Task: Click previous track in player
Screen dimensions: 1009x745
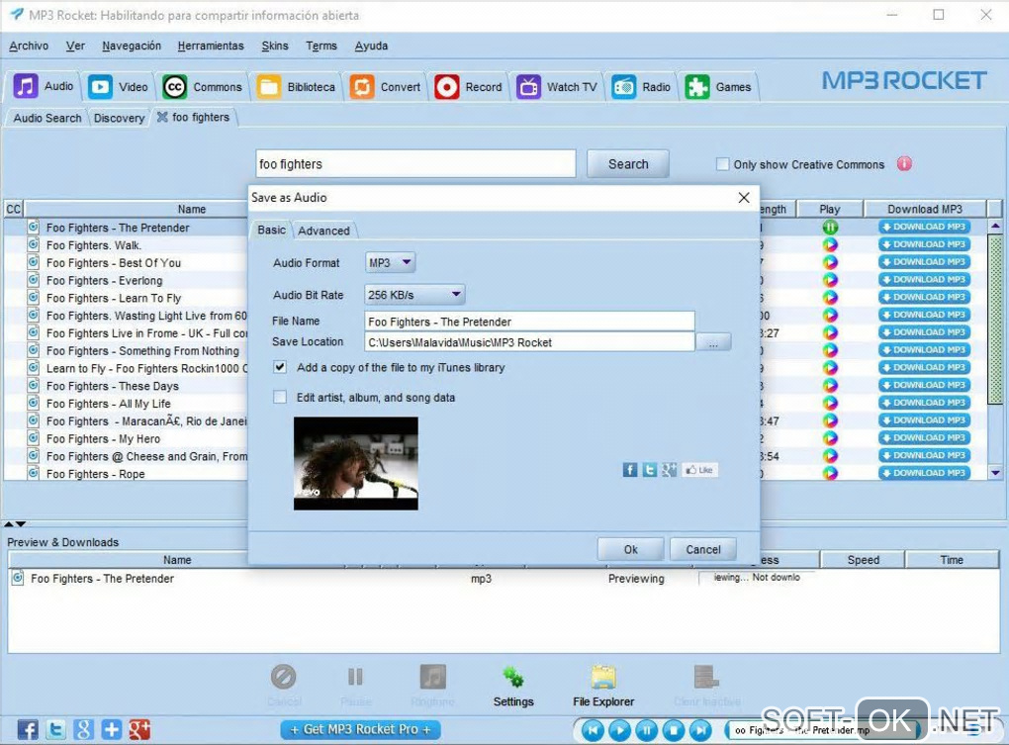Action: point(593,730)
